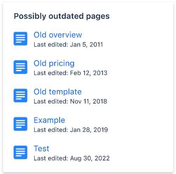Open the Example page link
Image resolution: width=176 pixels, height=174 pixels.
[x=49, y=120]
